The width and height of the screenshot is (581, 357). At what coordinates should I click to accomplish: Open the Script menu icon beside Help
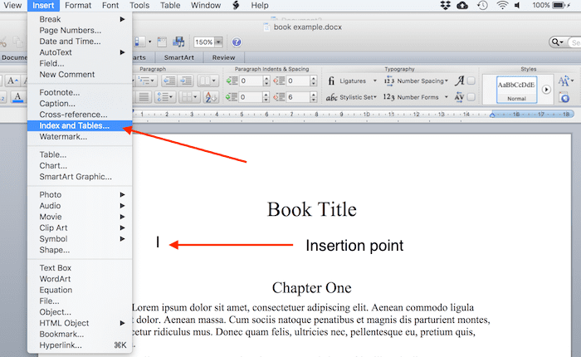(236, 5)
